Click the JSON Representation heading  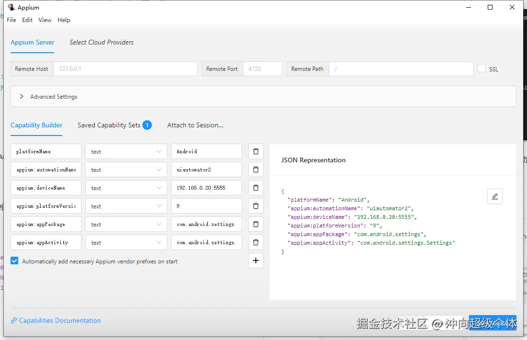coord(313,160)
